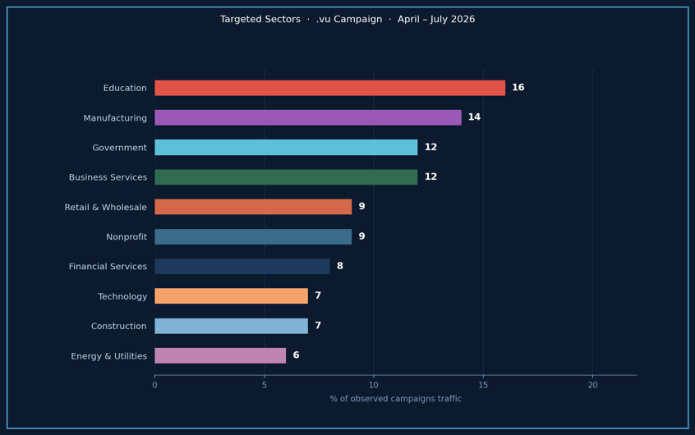Click the value 7 beside Construction bar
Image resolution: width=695 pixels, height=435 pixels.
coord(318,326)
